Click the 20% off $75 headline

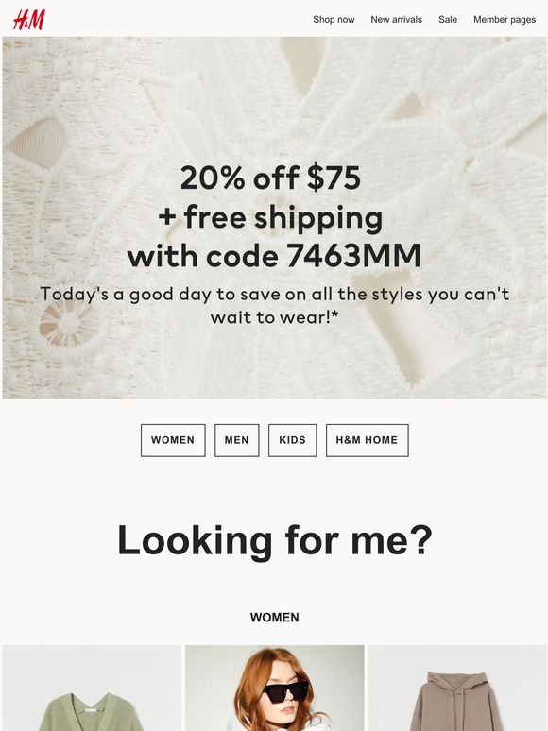pyautogui.click(x=270, y=178)
